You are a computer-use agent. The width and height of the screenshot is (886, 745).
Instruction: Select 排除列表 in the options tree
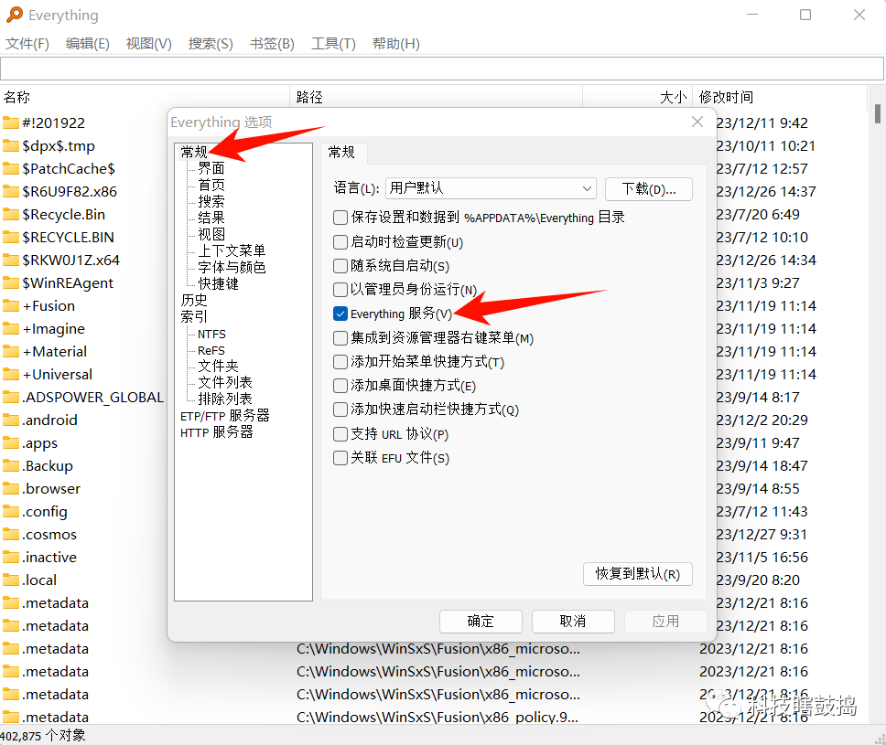225,399
